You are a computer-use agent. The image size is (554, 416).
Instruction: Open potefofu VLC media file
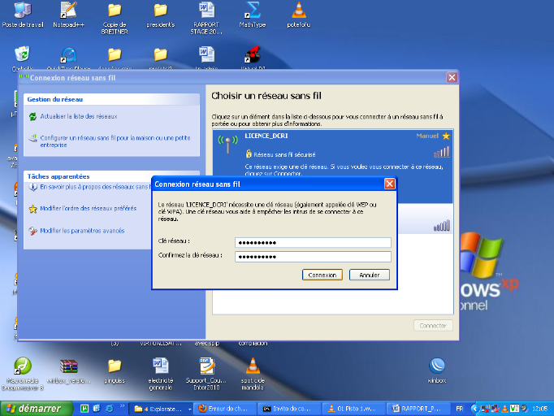(299, 15)
